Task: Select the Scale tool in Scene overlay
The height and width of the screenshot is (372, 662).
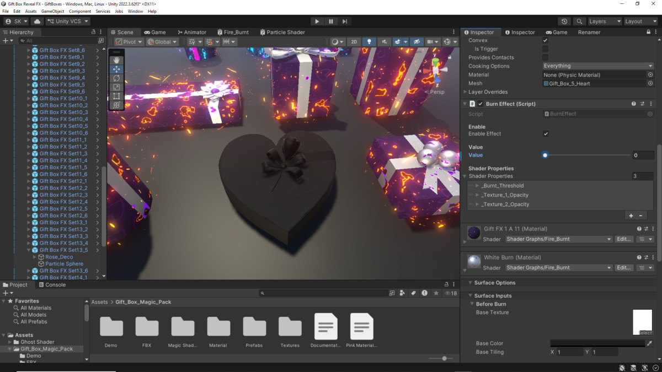Action: 116,87
